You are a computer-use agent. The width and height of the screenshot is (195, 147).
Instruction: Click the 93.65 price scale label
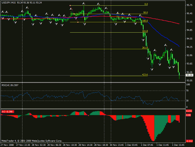[x=189, y=64]
